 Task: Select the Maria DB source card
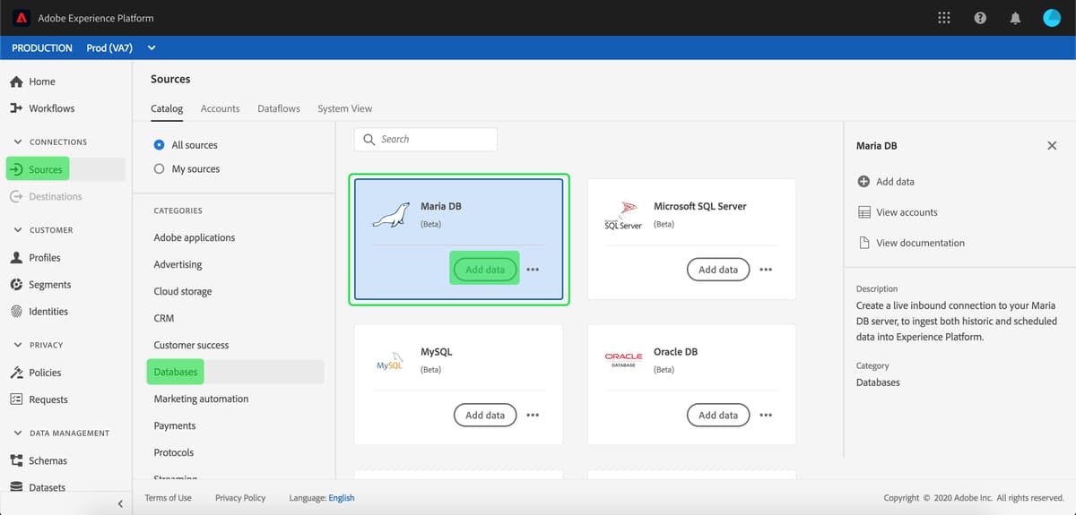(458, 239)
